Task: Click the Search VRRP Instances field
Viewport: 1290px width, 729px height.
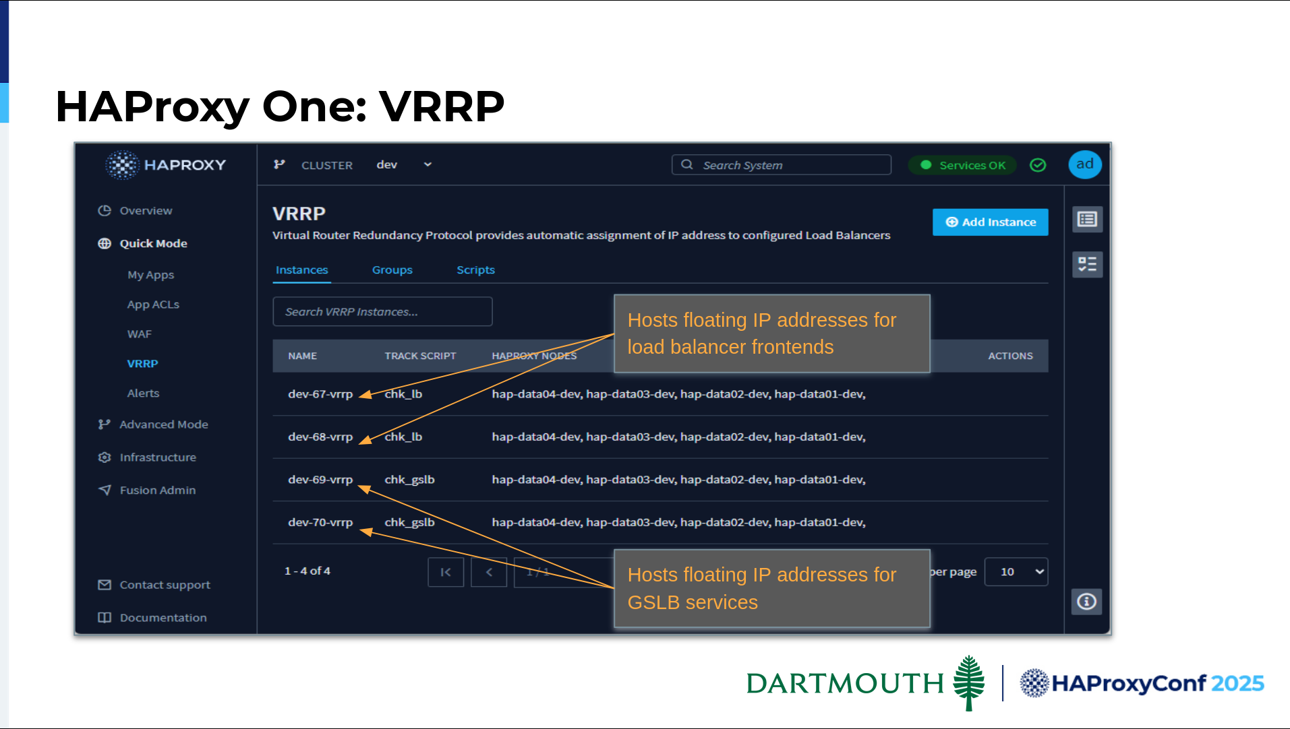Action: click(x=382, y=312)
